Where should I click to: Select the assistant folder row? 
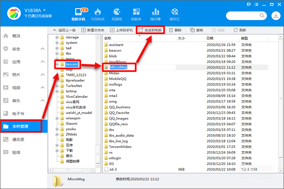(186, 45)
